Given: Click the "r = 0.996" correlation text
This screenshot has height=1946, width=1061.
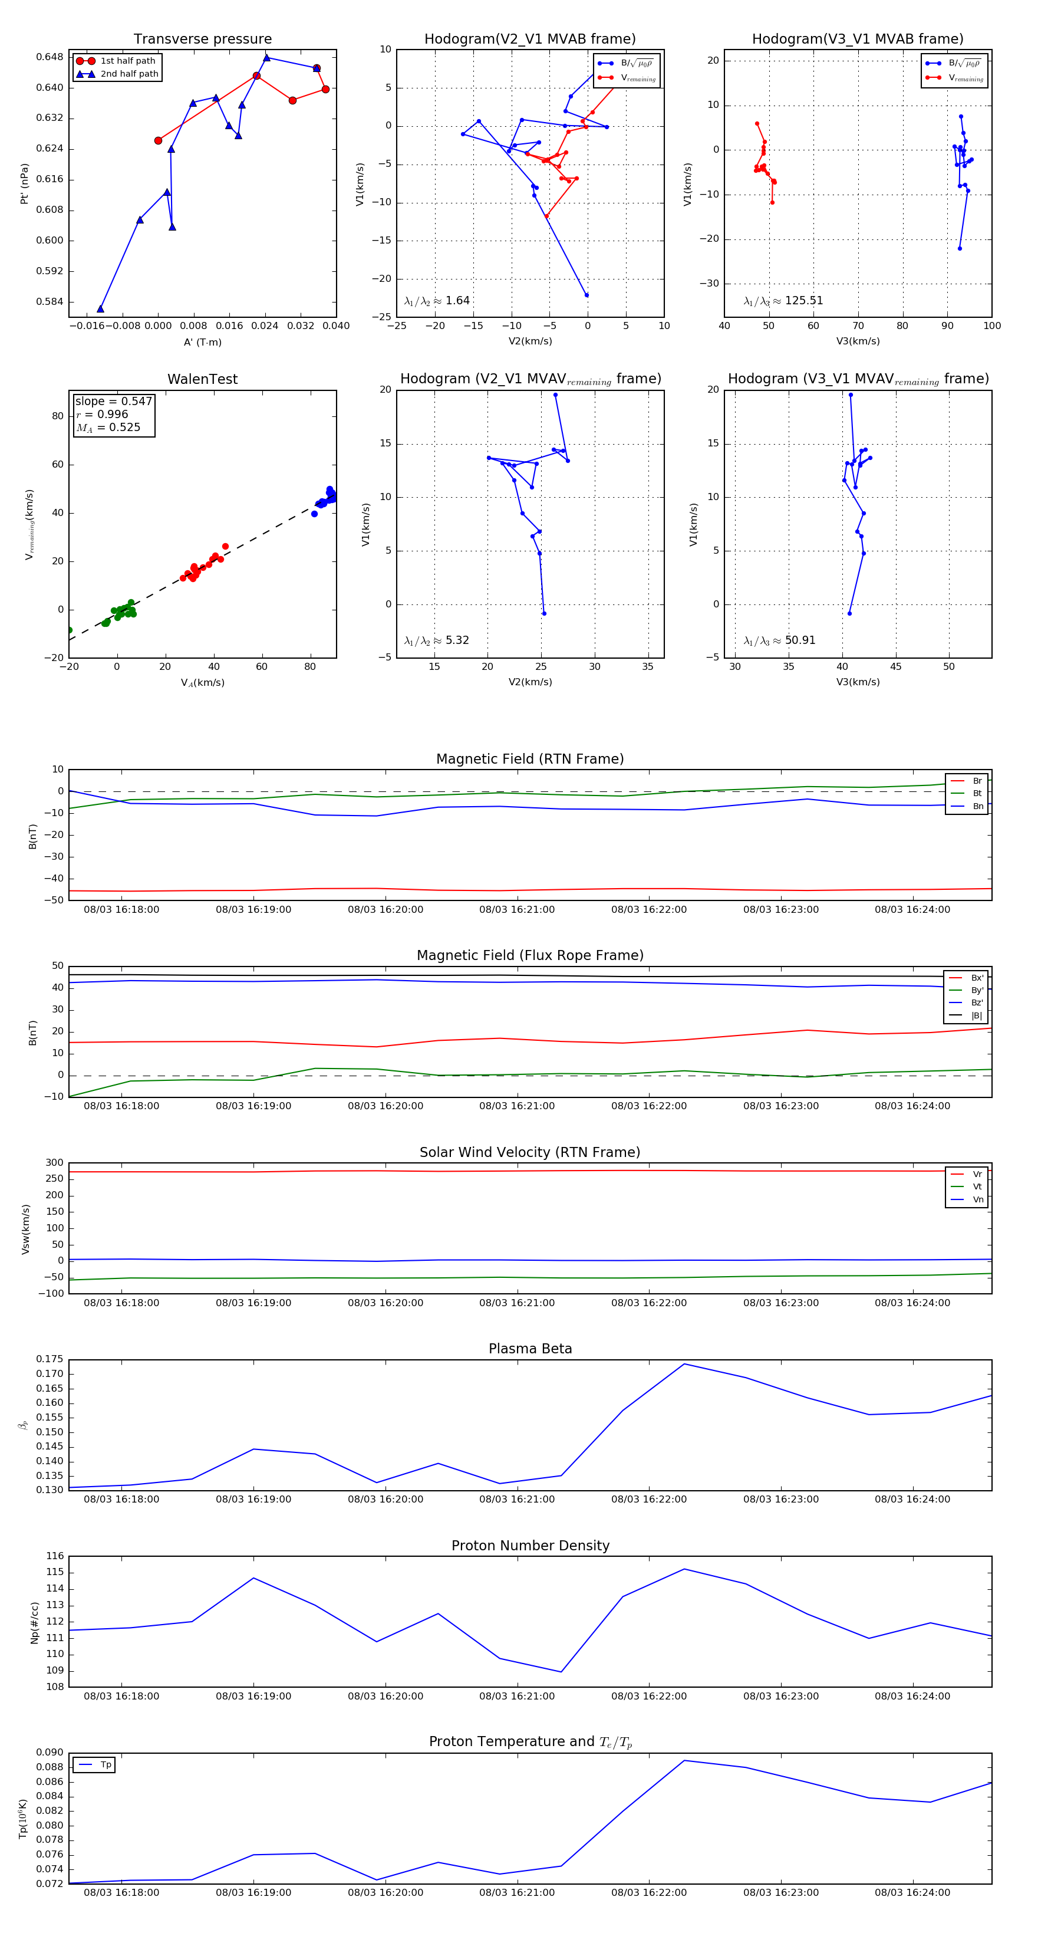Looking at the screenshot, I should point(102,414).
